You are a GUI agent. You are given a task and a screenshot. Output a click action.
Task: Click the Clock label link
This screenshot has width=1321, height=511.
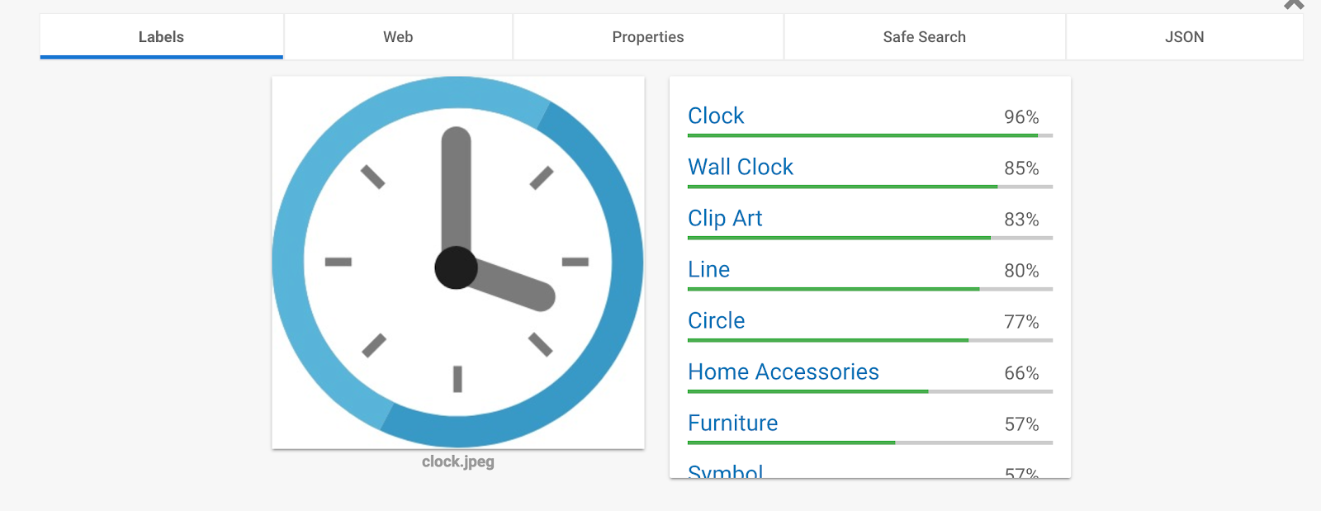(x=716, y=116)
